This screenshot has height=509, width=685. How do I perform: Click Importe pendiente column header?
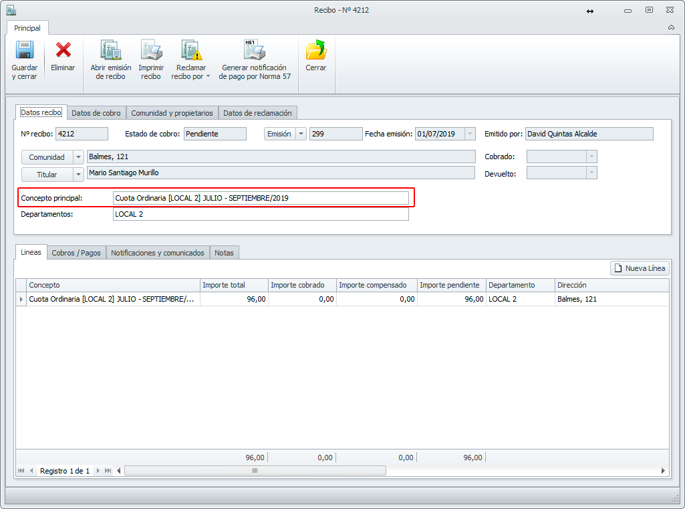[x=452, y=285]
